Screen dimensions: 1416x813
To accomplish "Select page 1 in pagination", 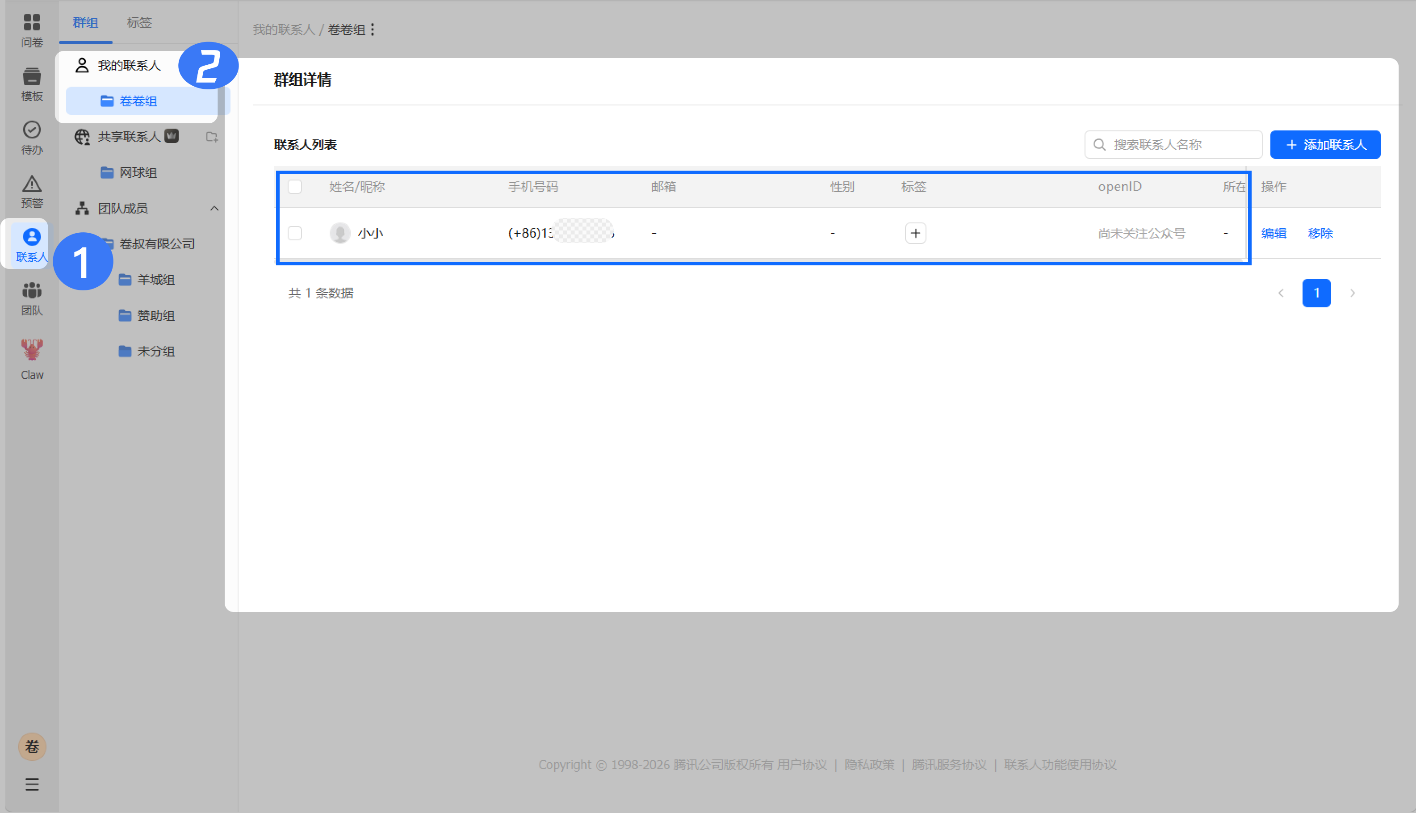I will (x=1316, y=293).
